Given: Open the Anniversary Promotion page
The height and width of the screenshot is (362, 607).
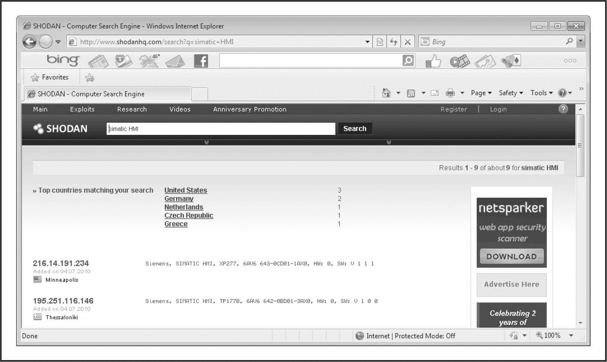Looking at the screenshot, I should click(x=250, y=109).
